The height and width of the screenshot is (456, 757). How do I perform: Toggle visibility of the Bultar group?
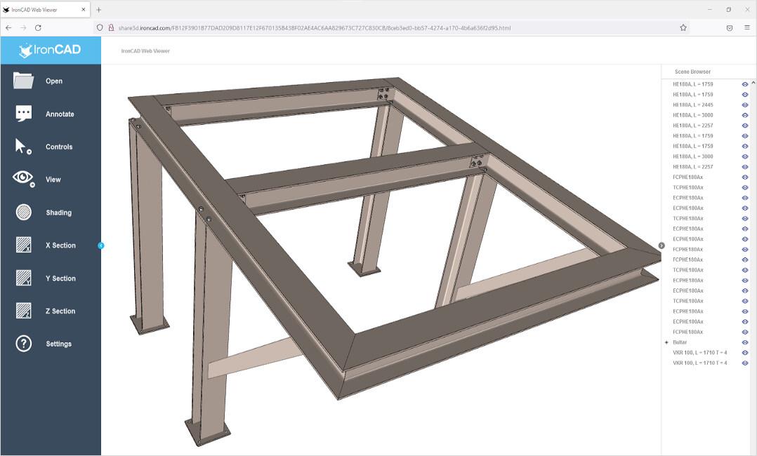pos(745,342)
